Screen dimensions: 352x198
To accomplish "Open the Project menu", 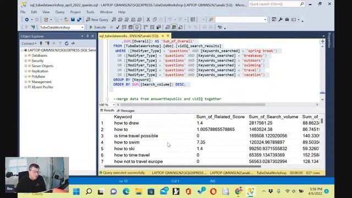I will click(75, 12).
